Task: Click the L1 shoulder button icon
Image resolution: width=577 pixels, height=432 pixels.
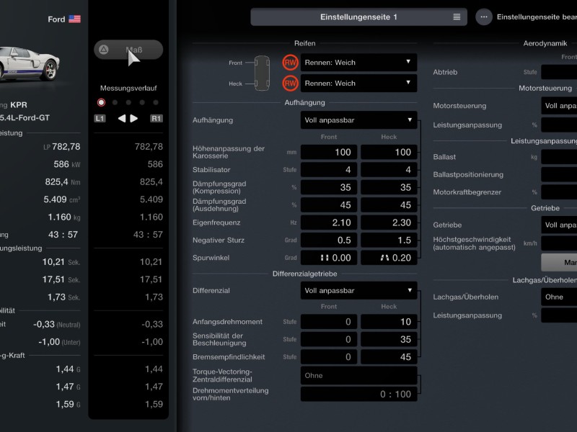Action: click(x=100, y=118)
